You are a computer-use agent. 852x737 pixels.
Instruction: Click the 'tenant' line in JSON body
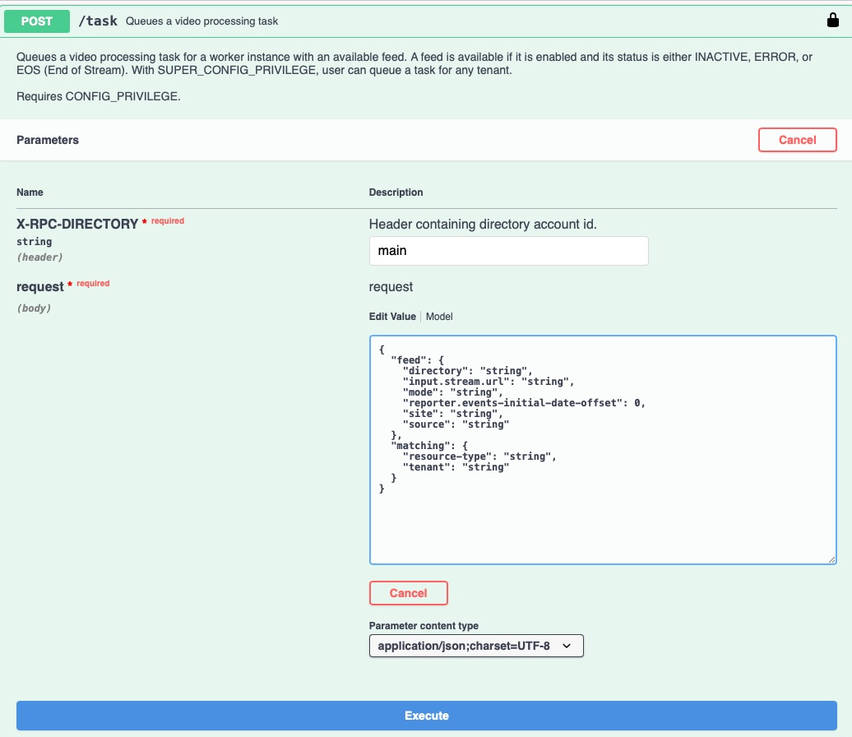tap(456, 467)
